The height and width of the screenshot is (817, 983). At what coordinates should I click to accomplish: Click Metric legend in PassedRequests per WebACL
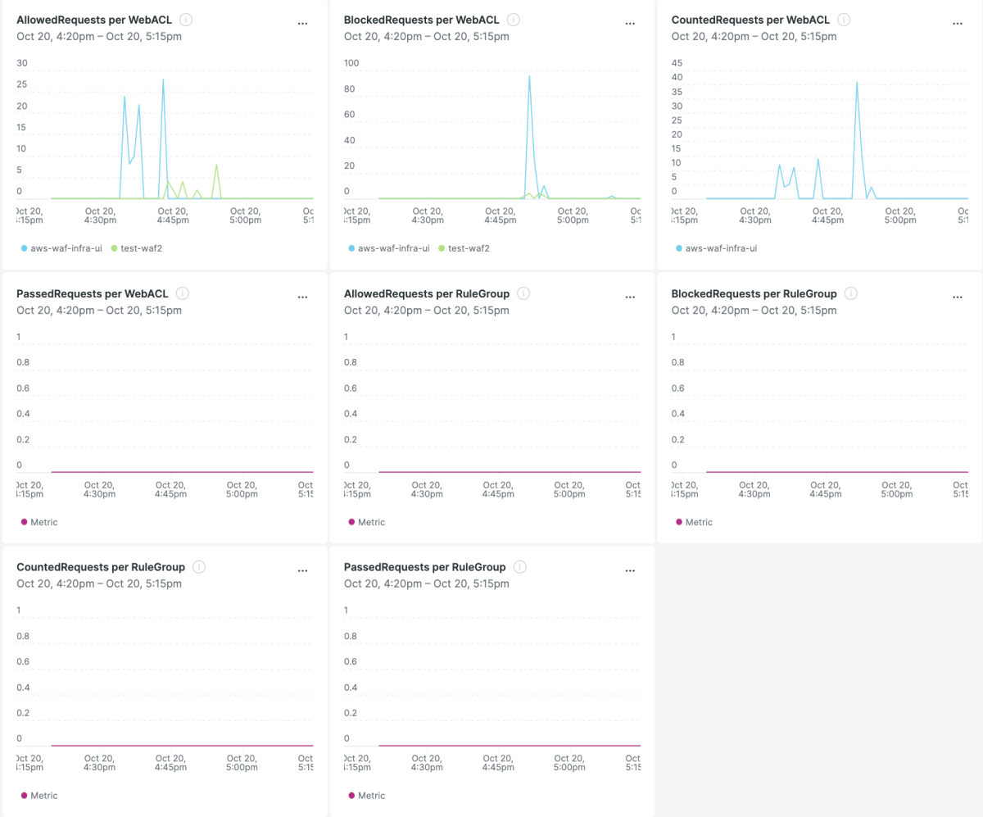pyautogui.click(x=44, y=522)
